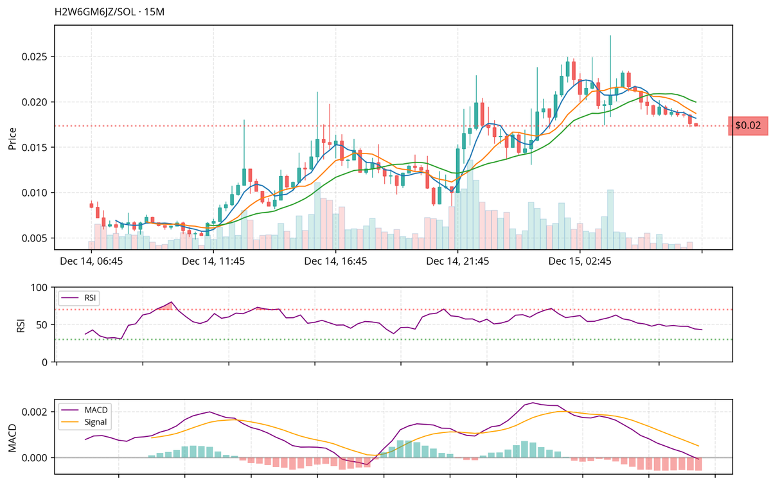The height and width of the screenshot is (485, 771).
Task: Click the 100 value on RSI axis
Action: pos(40,287)
